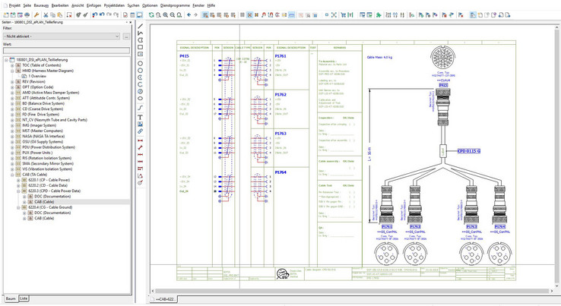Screen dimensions: 561x306
Task: Switch to the Liste tab
Action: [24, 298]
